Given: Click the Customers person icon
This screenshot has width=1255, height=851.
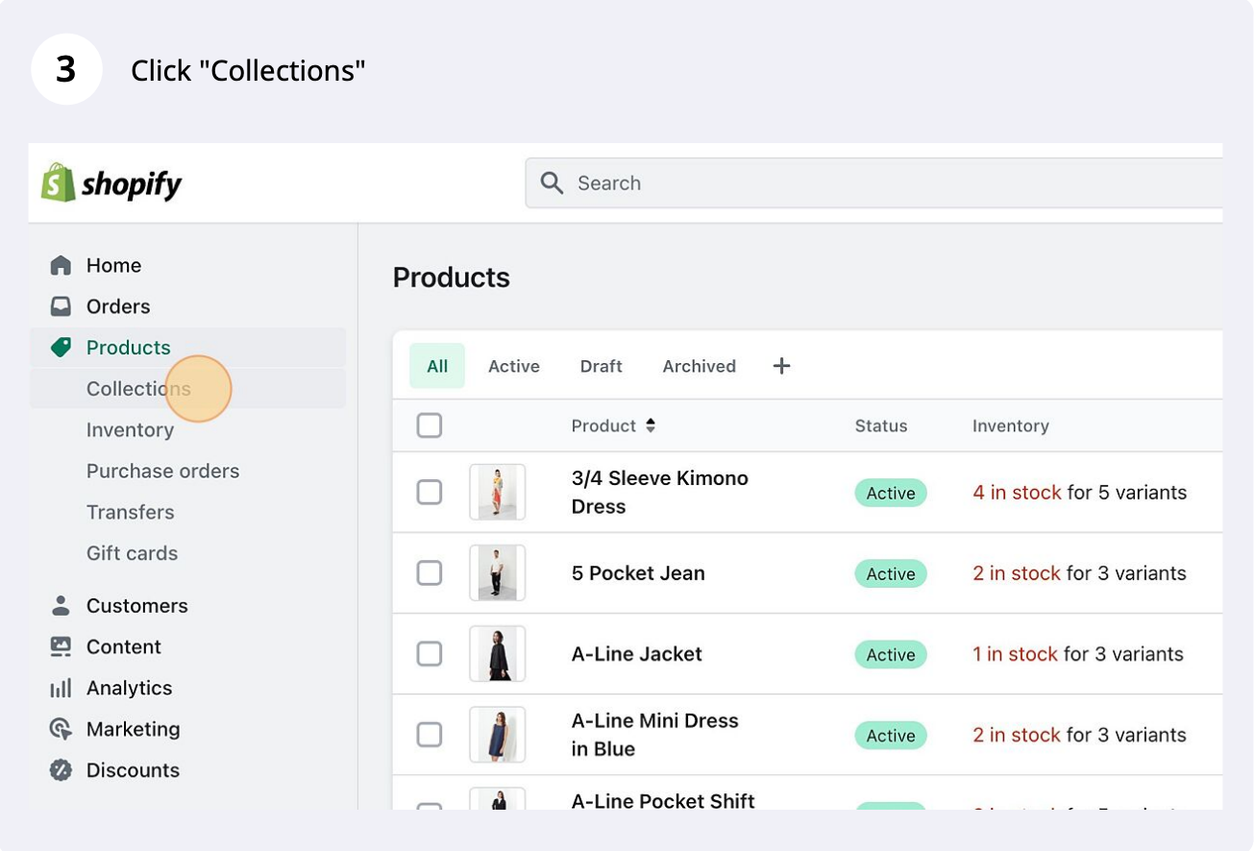Looking at the screenshot, I should [x=61, y=605].
